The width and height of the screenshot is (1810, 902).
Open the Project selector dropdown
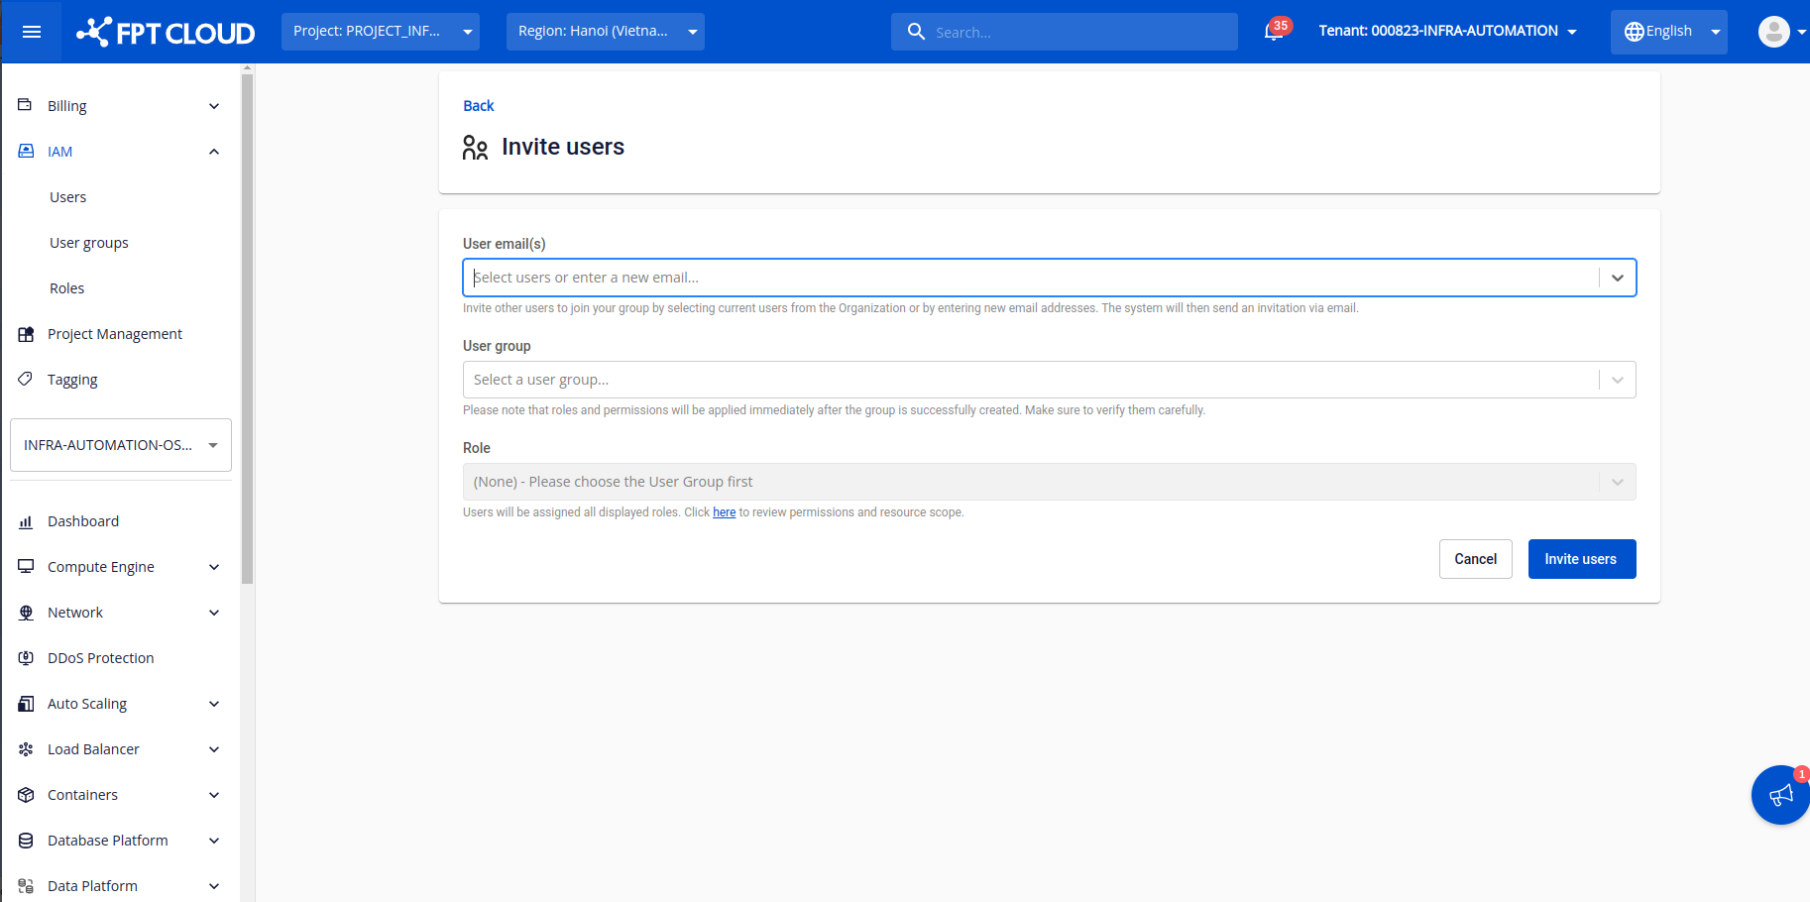coord(380,32)
